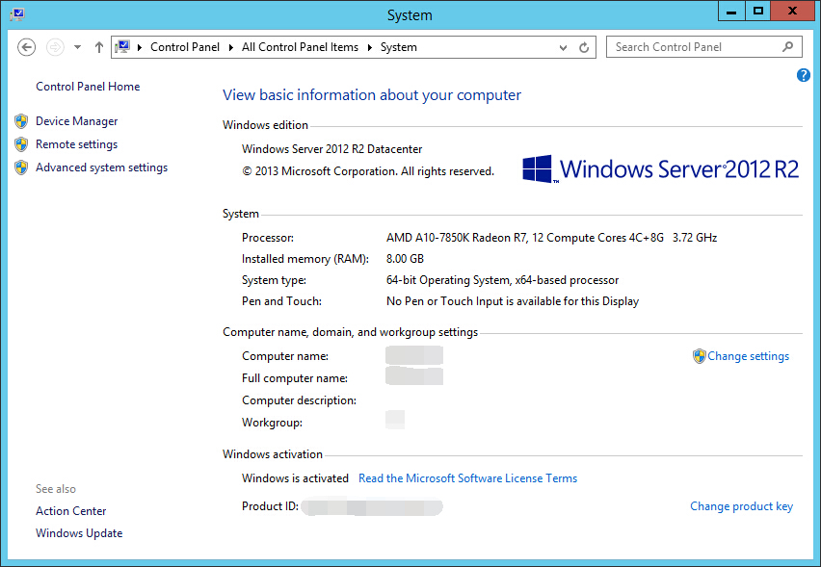Image resolution: width=821 pixels, height=567 pixels.
Task: Go to Control Panel Home
Action: coord(88,87)
